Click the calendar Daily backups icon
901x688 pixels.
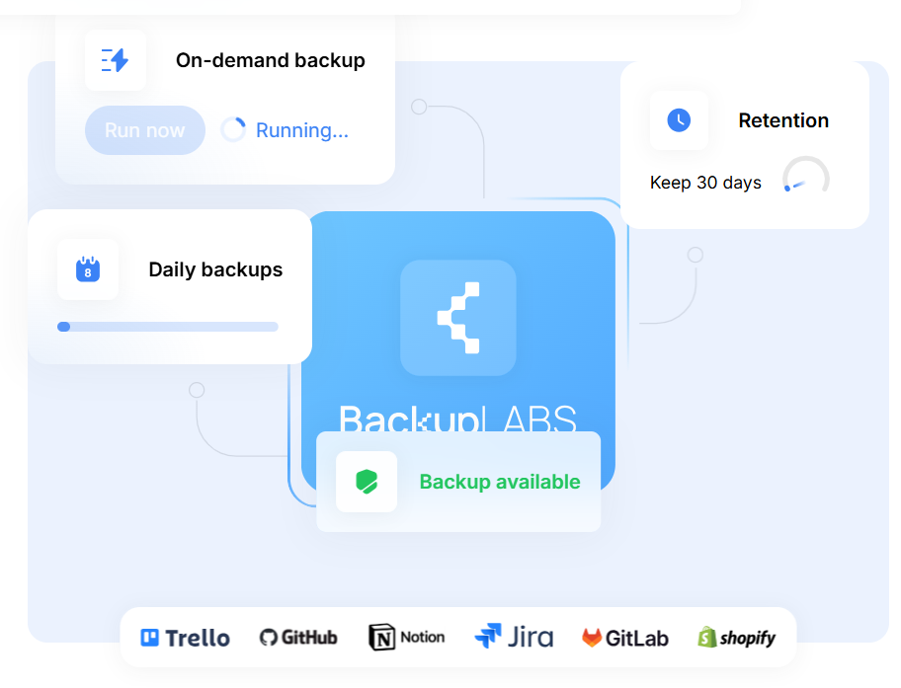point(88,269)
